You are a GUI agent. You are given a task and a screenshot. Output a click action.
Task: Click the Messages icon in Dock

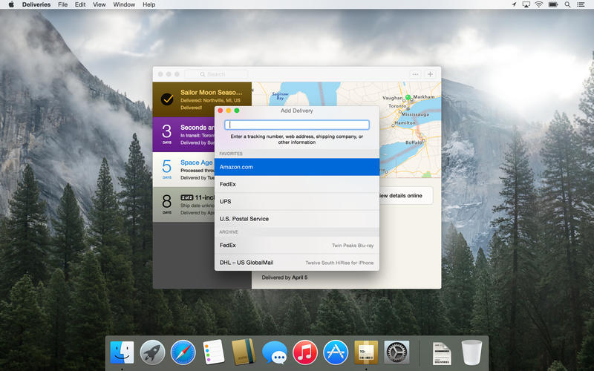pos(275,352)
